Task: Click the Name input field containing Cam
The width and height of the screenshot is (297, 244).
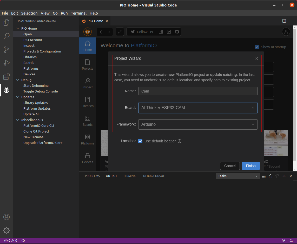Action: (x=198, y=91)
